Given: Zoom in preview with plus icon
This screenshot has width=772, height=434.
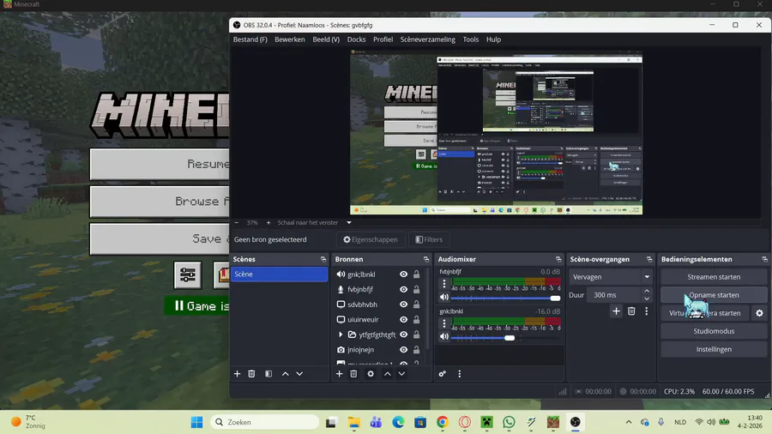Looking at the screenshot, I should [268, 222].
